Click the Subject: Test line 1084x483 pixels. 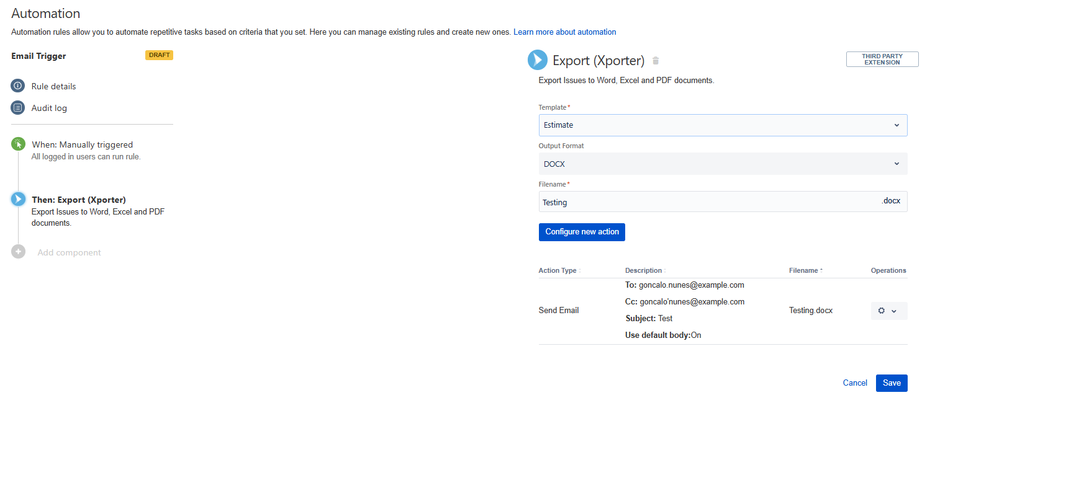tap(649, 319)
